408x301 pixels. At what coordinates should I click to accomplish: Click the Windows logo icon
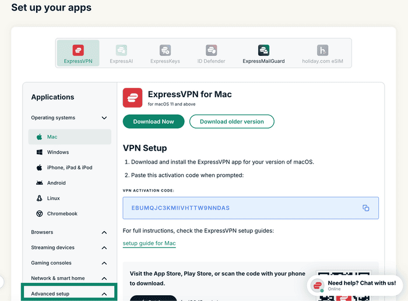[x=39, y=152]
